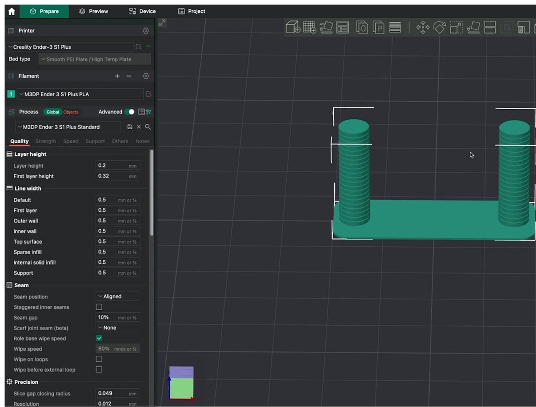Viewport: 536px width, 407px height.
Task: Click the X icon beside process preset
Action: pos(139,127)
